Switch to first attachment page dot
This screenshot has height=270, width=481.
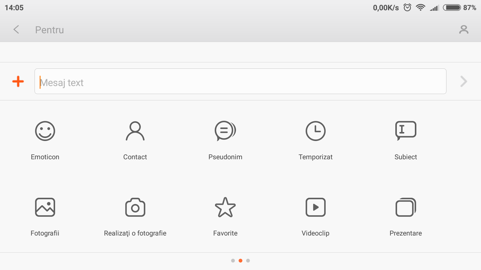click(x=233, y=261)
